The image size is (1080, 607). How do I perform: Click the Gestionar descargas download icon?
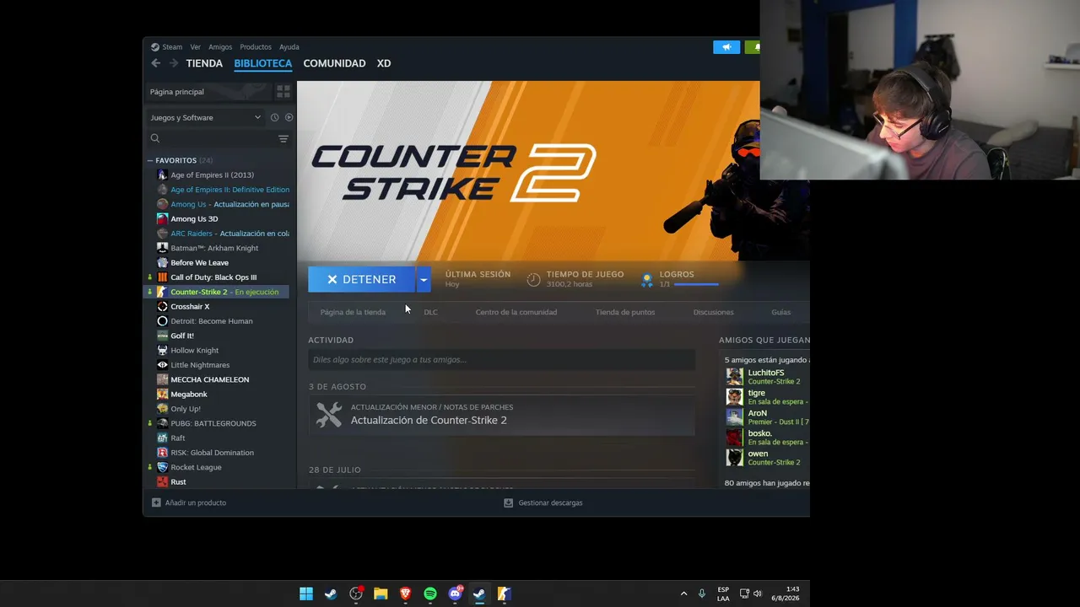(x=508, y=502)
